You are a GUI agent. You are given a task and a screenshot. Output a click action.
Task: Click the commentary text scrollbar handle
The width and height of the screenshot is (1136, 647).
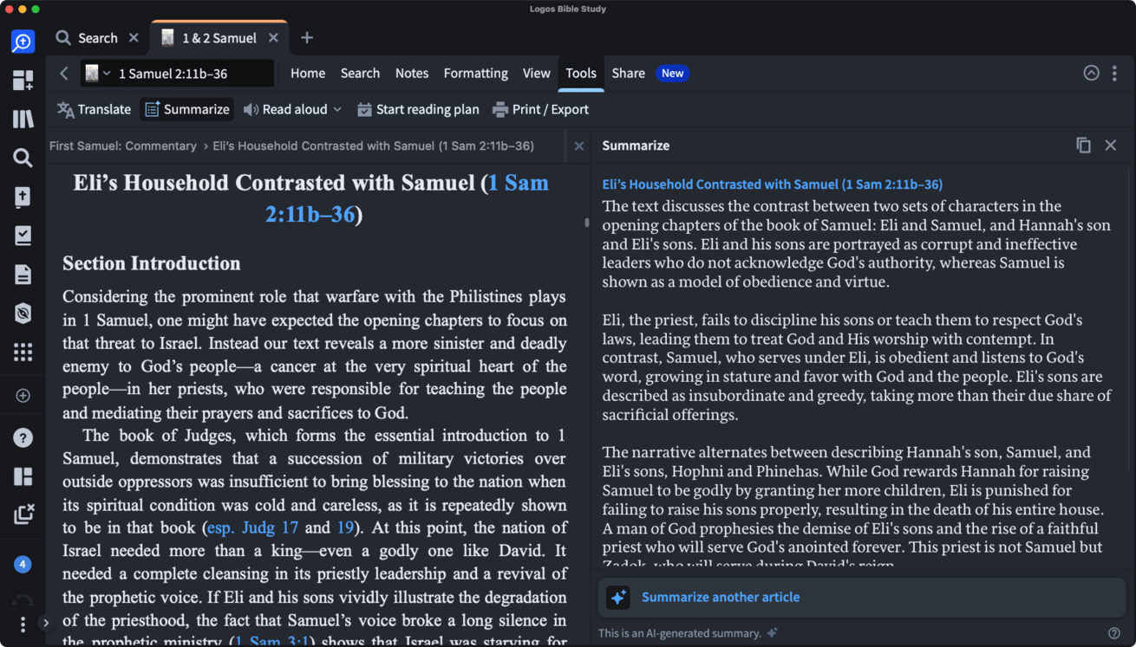(587, 223)
